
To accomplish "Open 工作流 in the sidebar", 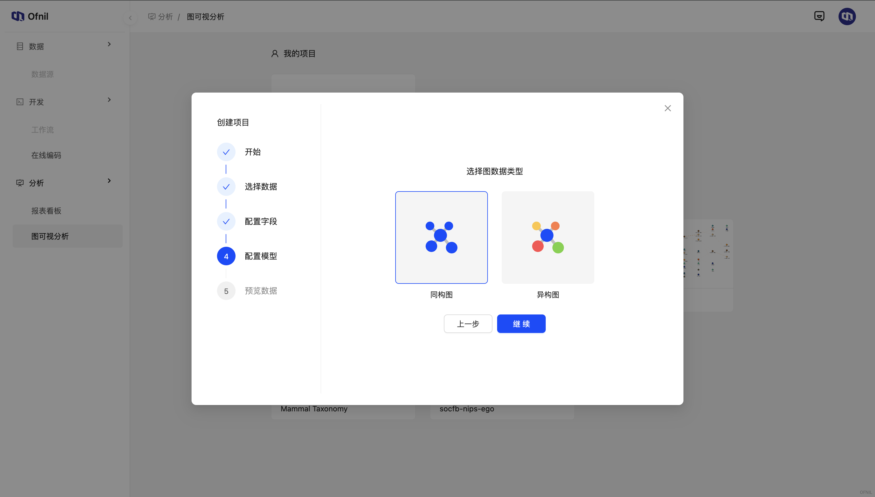I will pos(42,130).
